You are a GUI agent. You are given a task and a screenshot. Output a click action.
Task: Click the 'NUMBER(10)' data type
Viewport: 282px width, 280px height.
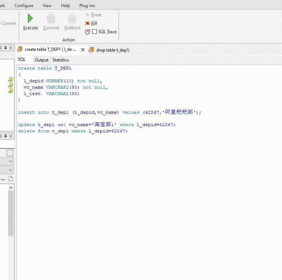pos(60,81)
